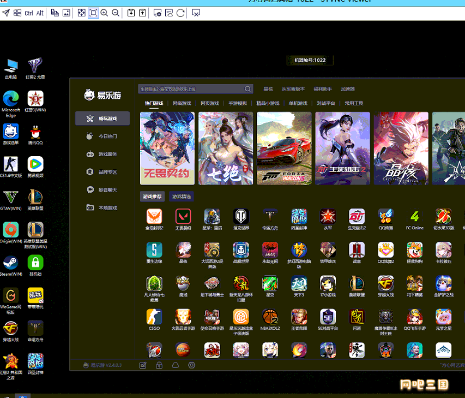Select the Origin(WIN) desktop icon
The height and width of the screenshot is (398, 465).
tap(11, 233)
